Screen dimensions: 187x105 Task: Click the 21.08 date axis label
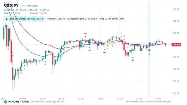[x=139, y=99]
